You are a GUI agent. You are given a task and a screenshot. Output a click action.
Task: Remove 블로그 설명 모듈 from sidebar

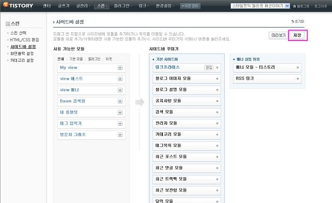click(x=217, y=90)
